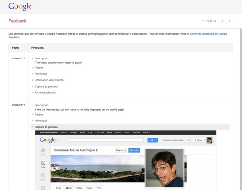Click YouTube in the black Google bar
Screen dimensions: 242x190
click(100, 132)
